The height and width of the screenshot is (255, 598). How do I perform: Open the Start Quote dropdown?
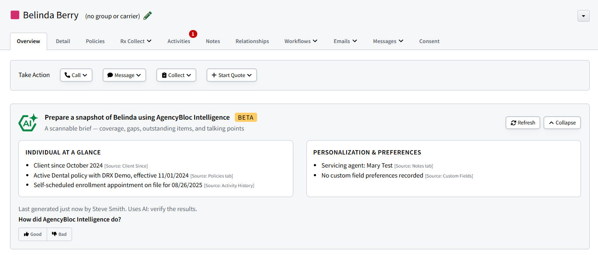pos(232,75)
